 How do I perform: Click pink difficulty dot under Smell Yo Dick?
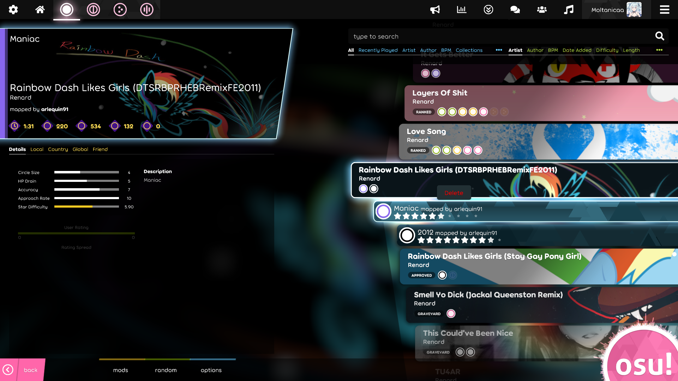(451, 314)
